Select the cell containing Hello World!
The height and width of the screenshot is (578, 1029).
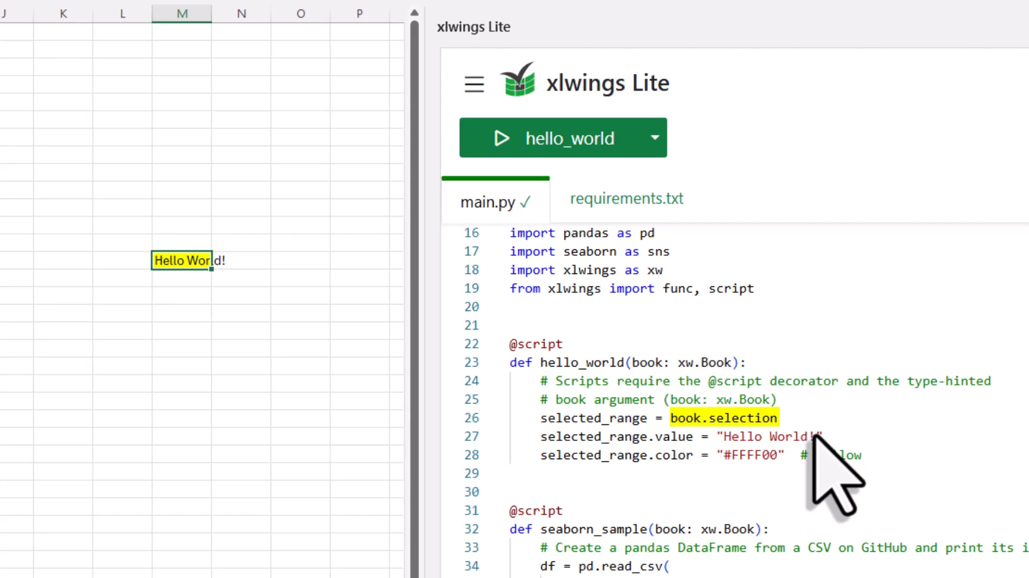tap(182, 261)
